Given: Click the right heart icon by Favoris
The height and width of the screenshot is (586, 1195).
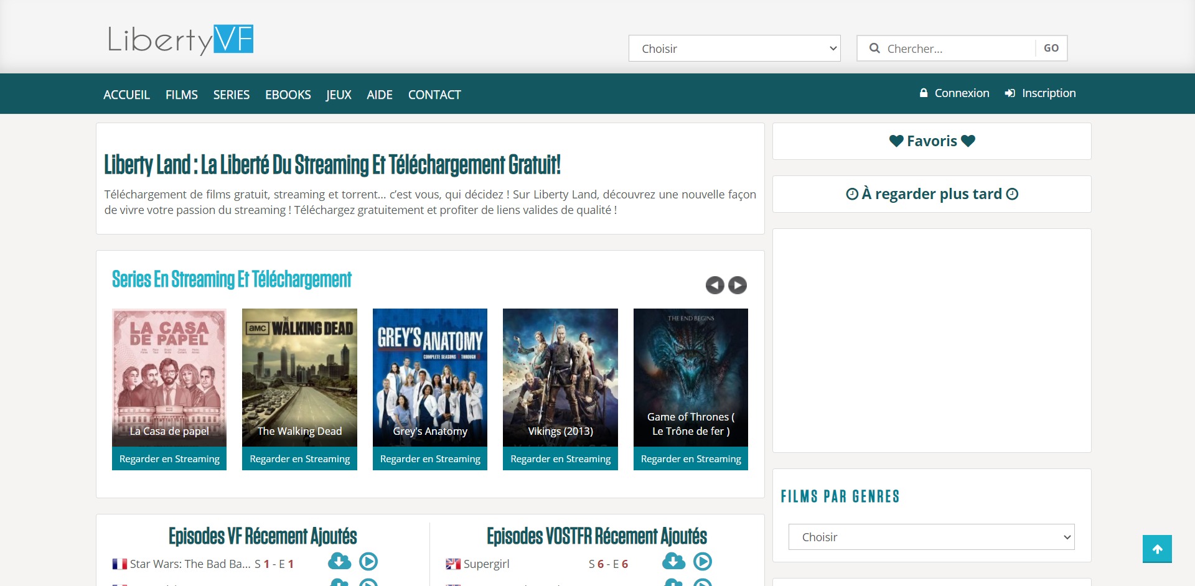Looking at the screenshot, I should (968, 141).
